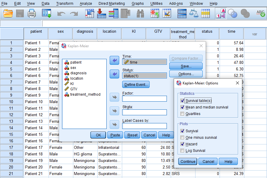Open the Recall recently used dialogs icon
The width and height of the screenshot is (267, 178).
point(47,13)
